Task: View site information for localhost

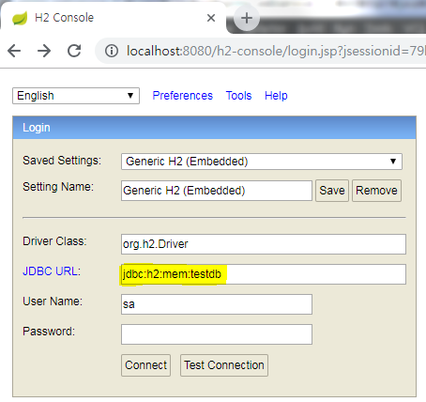Action: [112, 51]
